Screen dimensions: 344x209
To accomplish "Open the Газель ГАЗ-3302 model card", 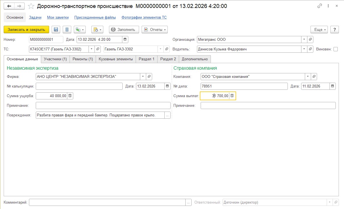I will [x=167, y=49].
